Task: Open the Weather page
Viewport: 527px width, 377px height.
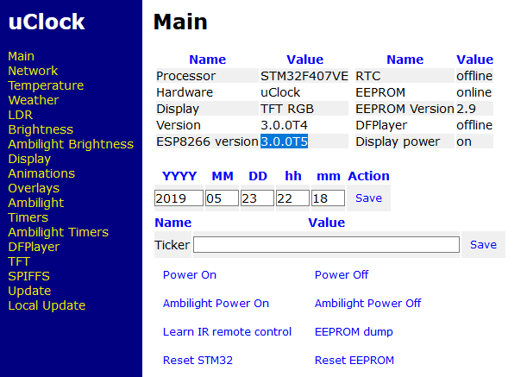Action: 34,100
